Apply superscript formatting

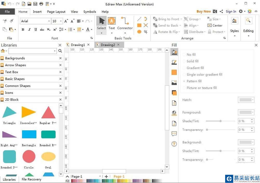click(x=55, y=30)
